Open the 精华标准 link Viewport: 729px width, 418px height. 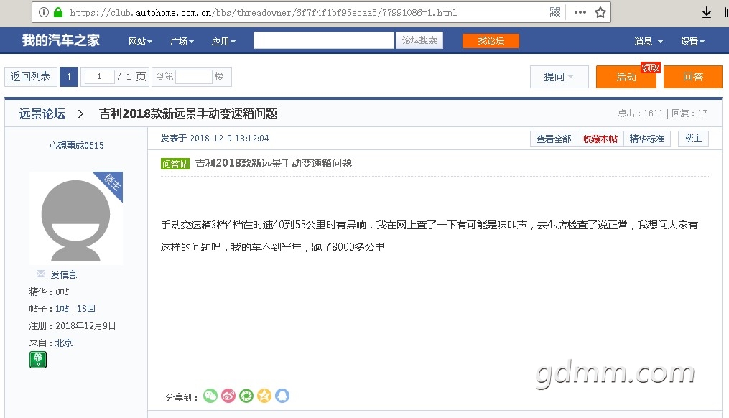pyautogui.click(x=646, y=139)
